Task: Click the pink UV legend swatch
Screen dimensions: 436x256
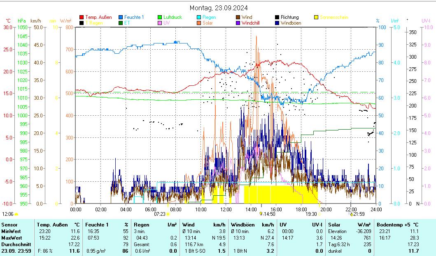Action: [x=160, y=23]
